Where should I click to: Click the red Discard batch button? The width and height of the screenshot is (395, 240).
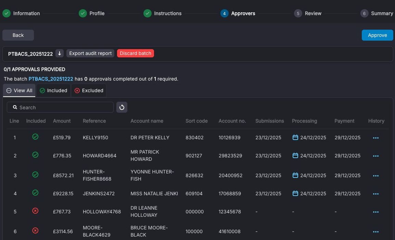136,53
